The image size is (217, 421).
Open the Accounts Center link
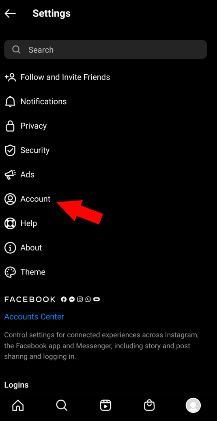(x=34, y=317)
